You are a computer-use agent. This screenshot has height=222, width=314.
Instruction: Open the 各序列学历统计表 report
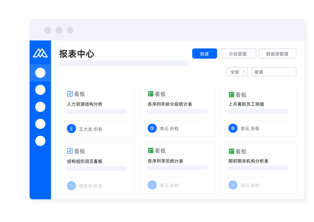tap(165, 161)
